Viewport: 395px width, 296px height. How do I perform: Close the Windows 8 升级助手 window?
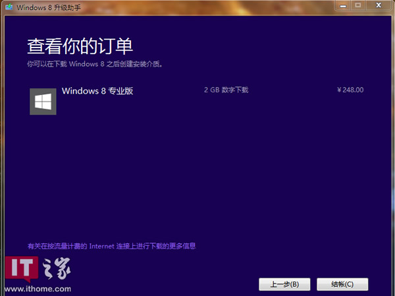[379, 5]
